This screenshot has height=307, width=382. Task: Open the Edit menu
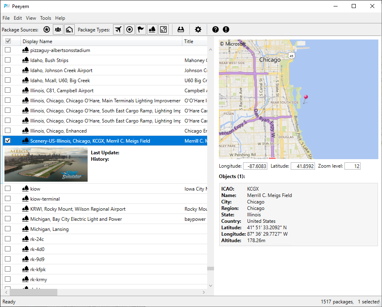point(18,18)
